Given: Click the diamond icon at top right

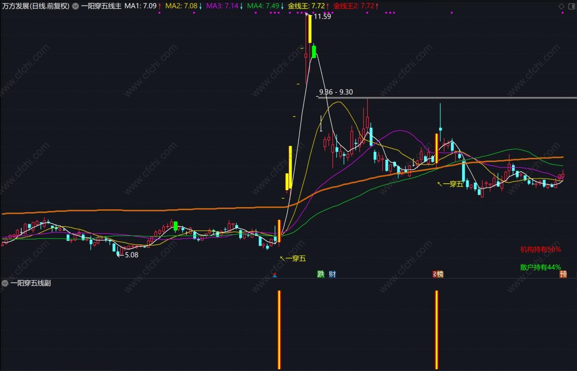Looking at the screenshot, I should [x=561, y=6].
